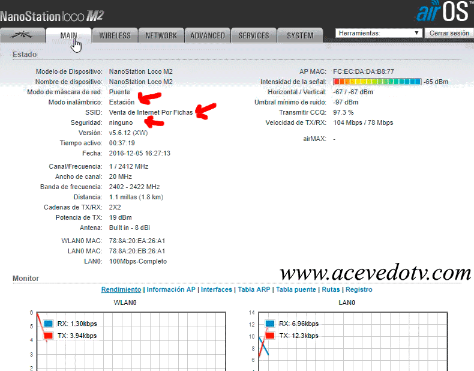Viewport: 474px width, 371px height.
Task: Open the Rendimiento monitor link
Action: [x=121, y=289]
